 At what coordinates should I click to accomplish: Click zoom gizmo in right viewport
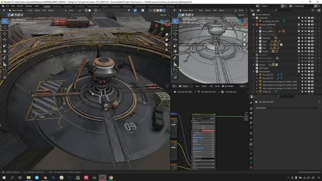(x=245, y=35)
